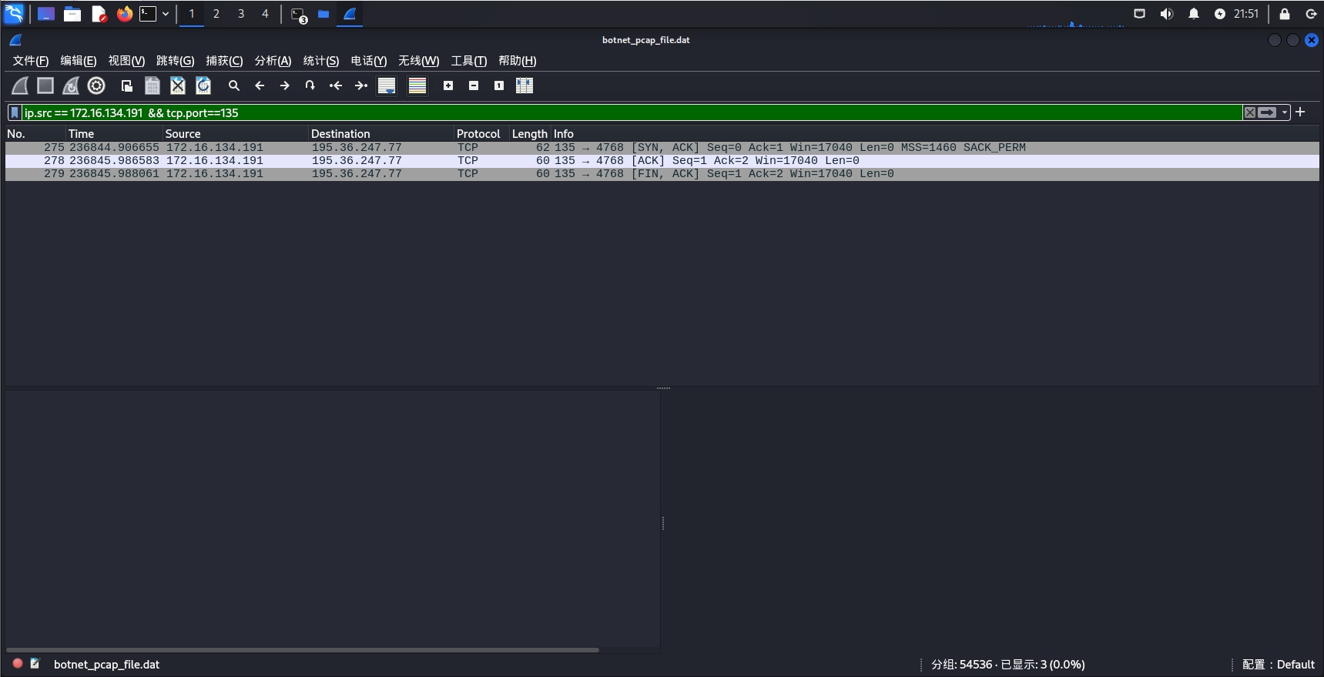Select packet 275 SYN, ACK row
This screenshot has height=677, width=1324.
click(662, 148)
